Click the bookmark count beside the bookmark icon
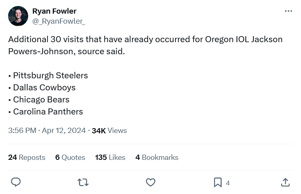This screenshot has height=194, width=301. (x=228, y=183)
